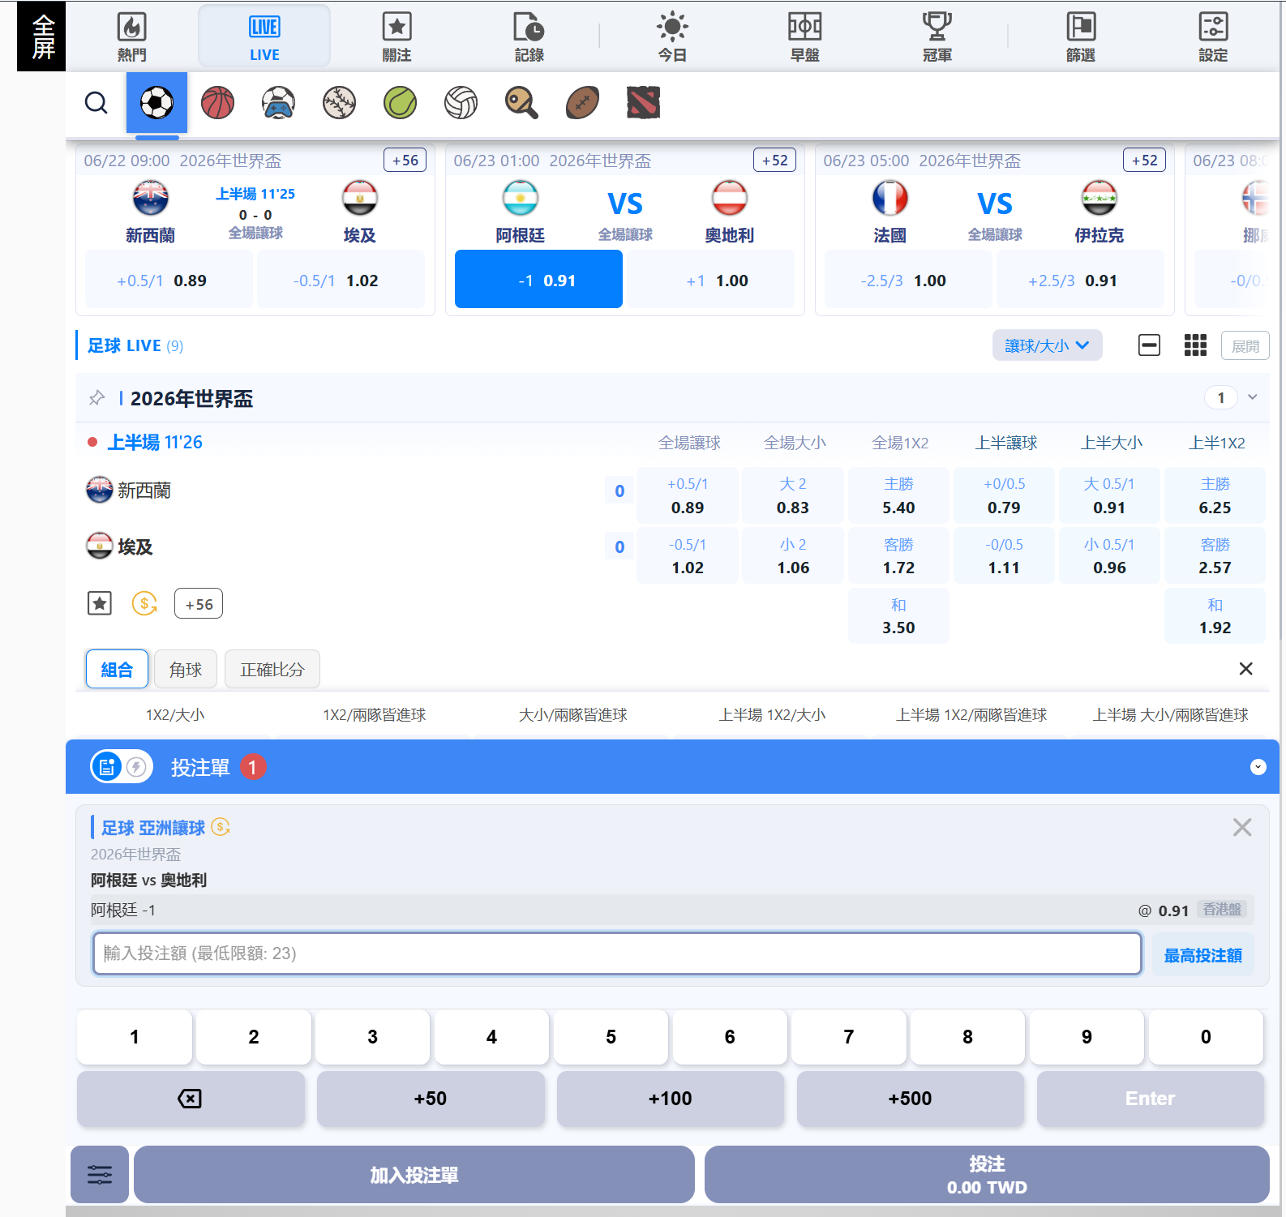
Task: Add +100 to the stake
Action: (670, 1098)
